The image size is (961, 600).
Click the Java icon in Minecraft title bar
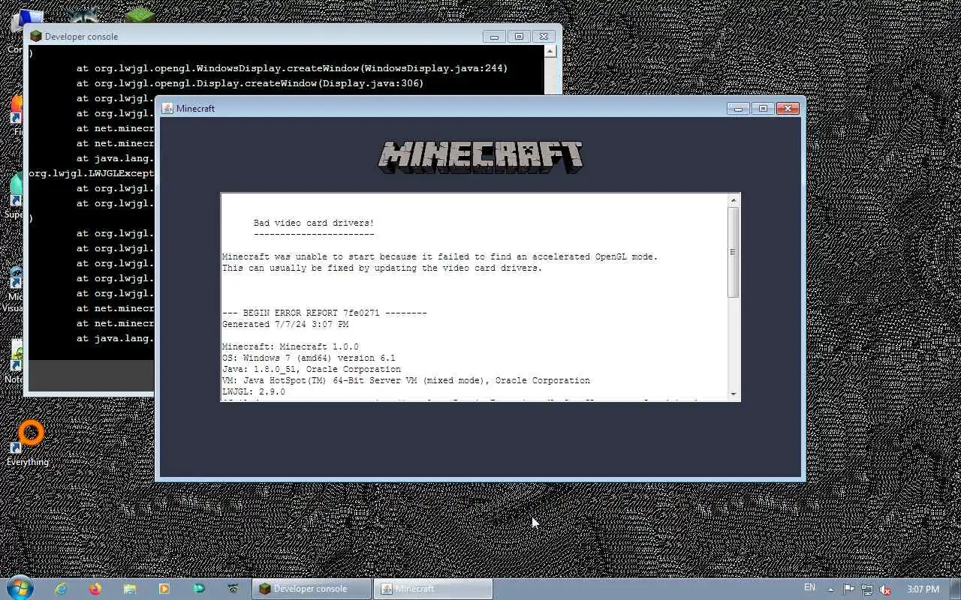167,109
